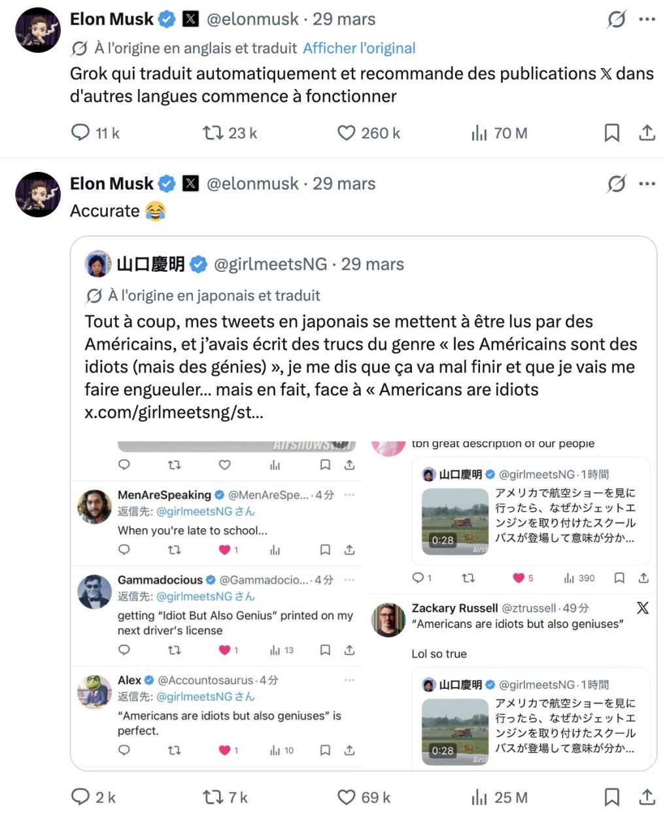Toggle the bookmark on the bottom tweet
This screenshot has width=665, height=817.
612,797
